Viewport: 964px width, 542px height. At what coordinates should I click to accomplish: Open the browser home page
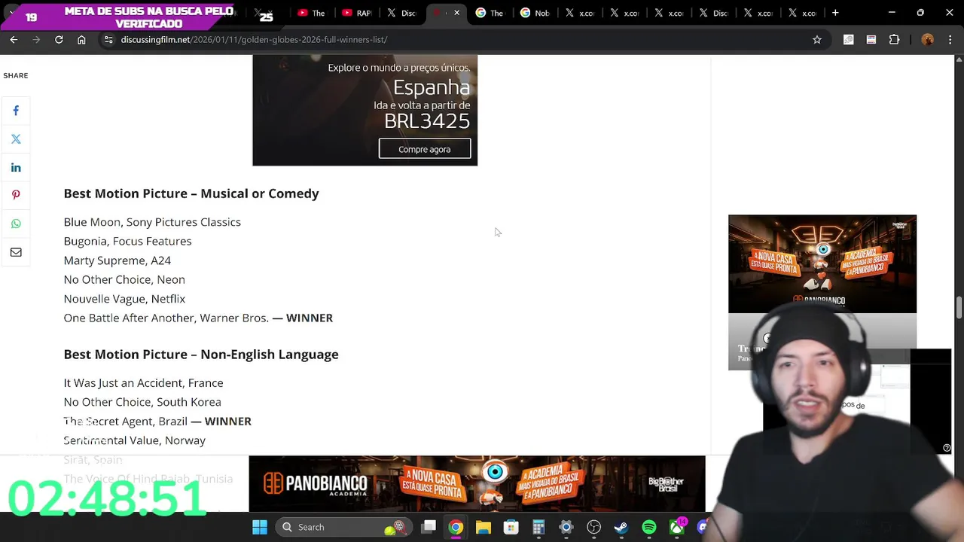tap(81, 39)
